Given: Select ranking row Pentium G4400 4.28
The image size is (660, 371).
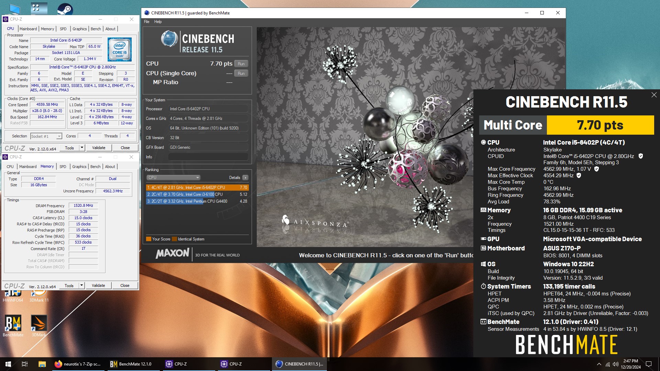Looking at the screenshot, I should (x=197, y=201).
